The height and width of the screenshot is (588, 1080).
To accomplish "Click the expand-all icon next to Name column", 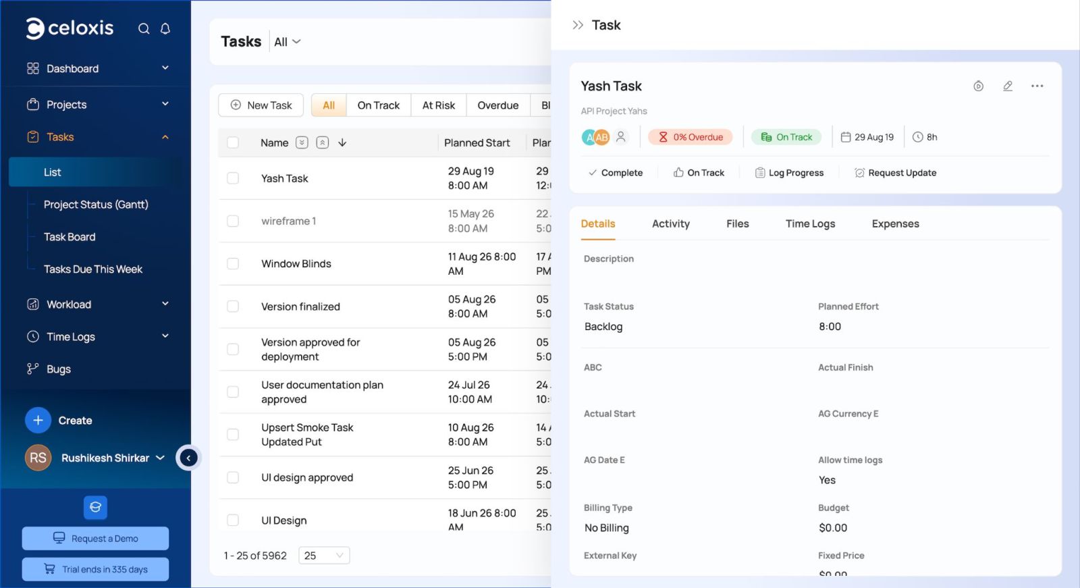I will (x=302, y=142).
